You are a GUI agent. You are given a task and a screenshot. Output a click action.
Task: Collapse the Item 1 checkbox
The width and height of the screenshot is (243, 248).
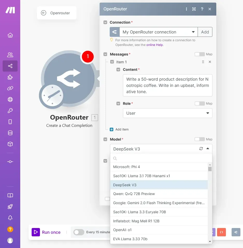[112, 62]
